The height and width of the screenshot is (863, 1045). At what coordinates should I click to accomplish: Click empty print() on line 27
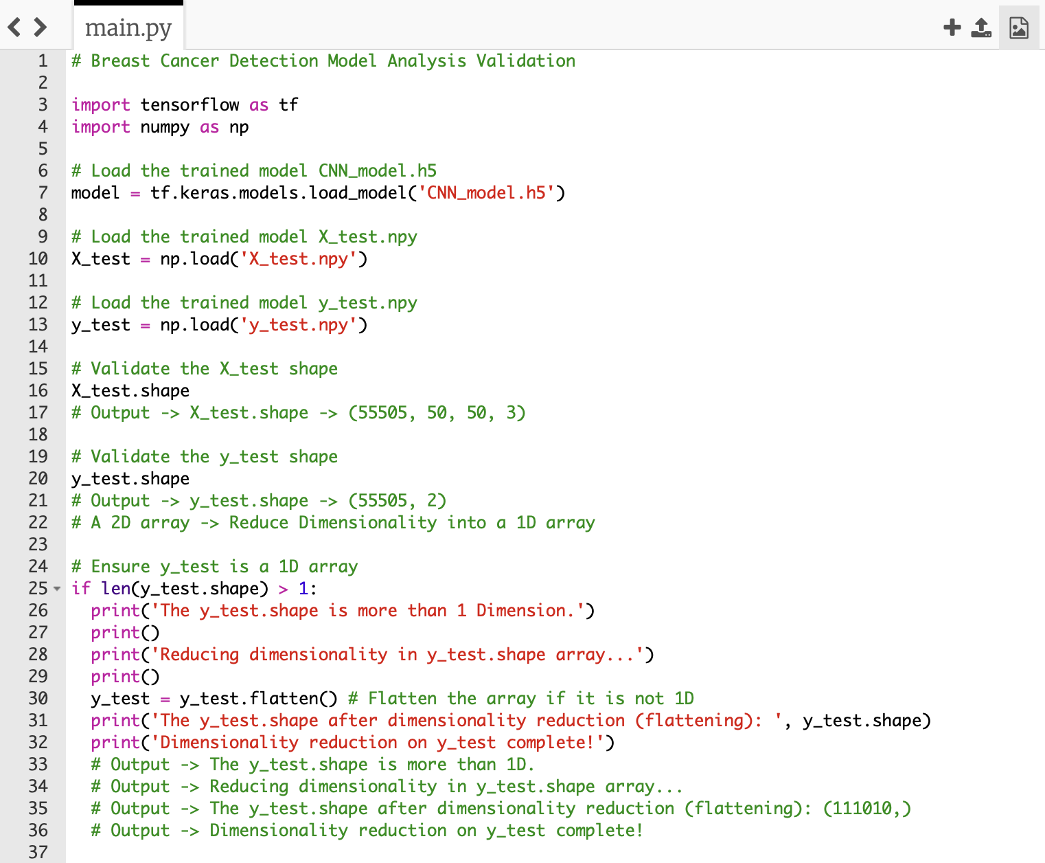(x=125, y=633)
